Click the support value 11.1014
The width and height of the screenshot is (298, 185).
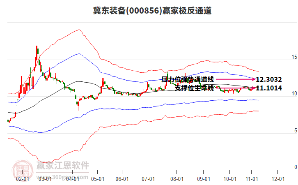(269, 88)
